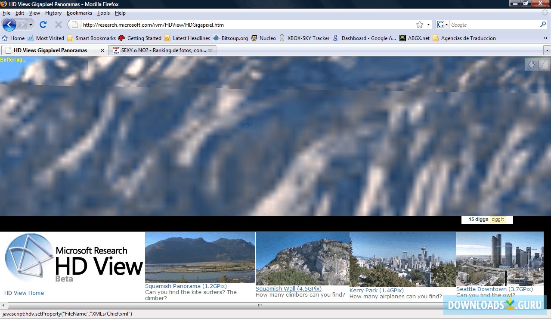The width and height of the screenshot is (551, 319).
Task: Open the search engine selector dropdown
Action: [x=443, y=25]
